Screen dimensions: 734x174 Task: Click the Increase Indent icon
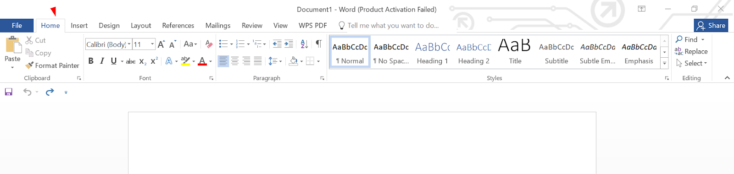tap(289, 44)
